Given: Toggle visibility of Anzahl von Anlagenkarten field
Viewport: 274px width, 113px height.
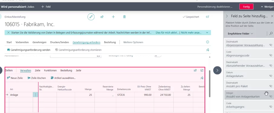Looking at the screenshot, I should [x=271, y=96].
